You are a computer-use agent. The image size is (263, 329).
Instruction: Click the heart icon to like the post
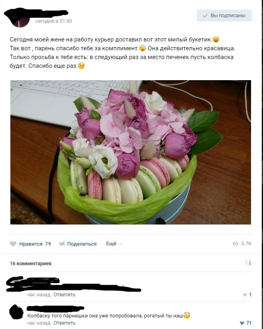coord(13,244)
